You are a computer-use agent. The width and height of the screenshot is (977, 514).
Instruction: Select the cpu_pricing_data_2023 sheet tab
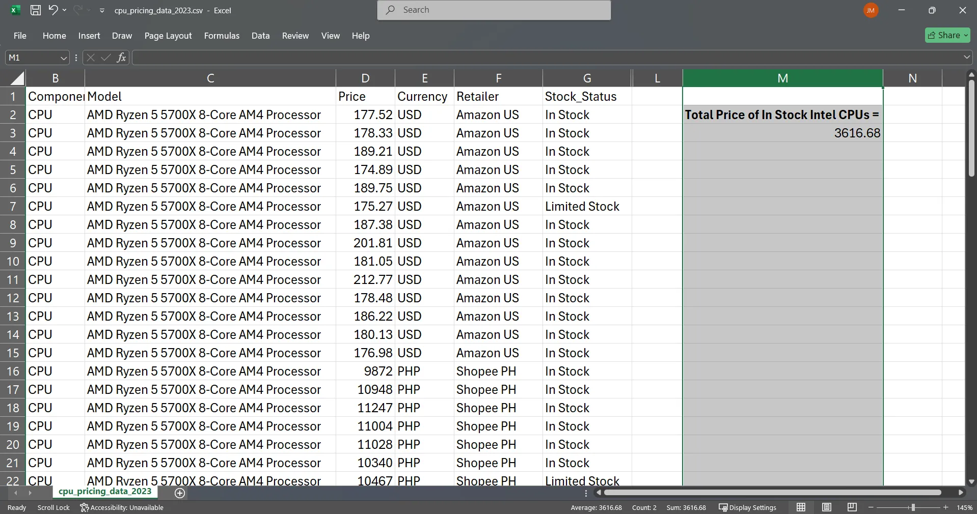pos(105,492)
